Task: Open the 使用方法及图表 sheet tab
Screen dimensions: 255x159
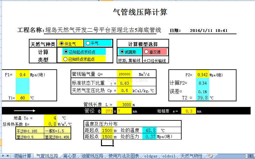Action: point(124,156)
